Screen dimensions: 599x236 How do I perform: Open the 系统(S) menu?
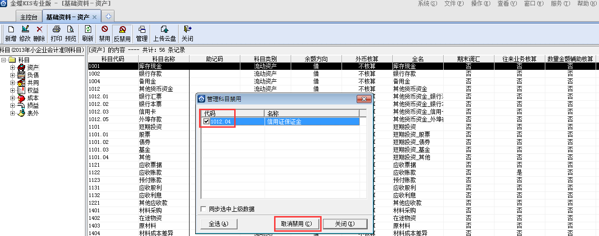point(427,4)
